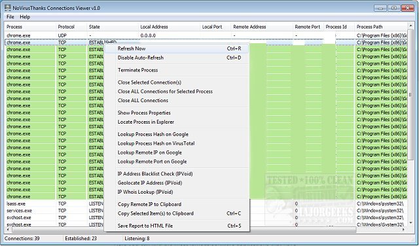This screenshot has height=246, width=419.
Task: Select Disable Auto-Refresh in context menu
Action: click(x=176, y=58)
